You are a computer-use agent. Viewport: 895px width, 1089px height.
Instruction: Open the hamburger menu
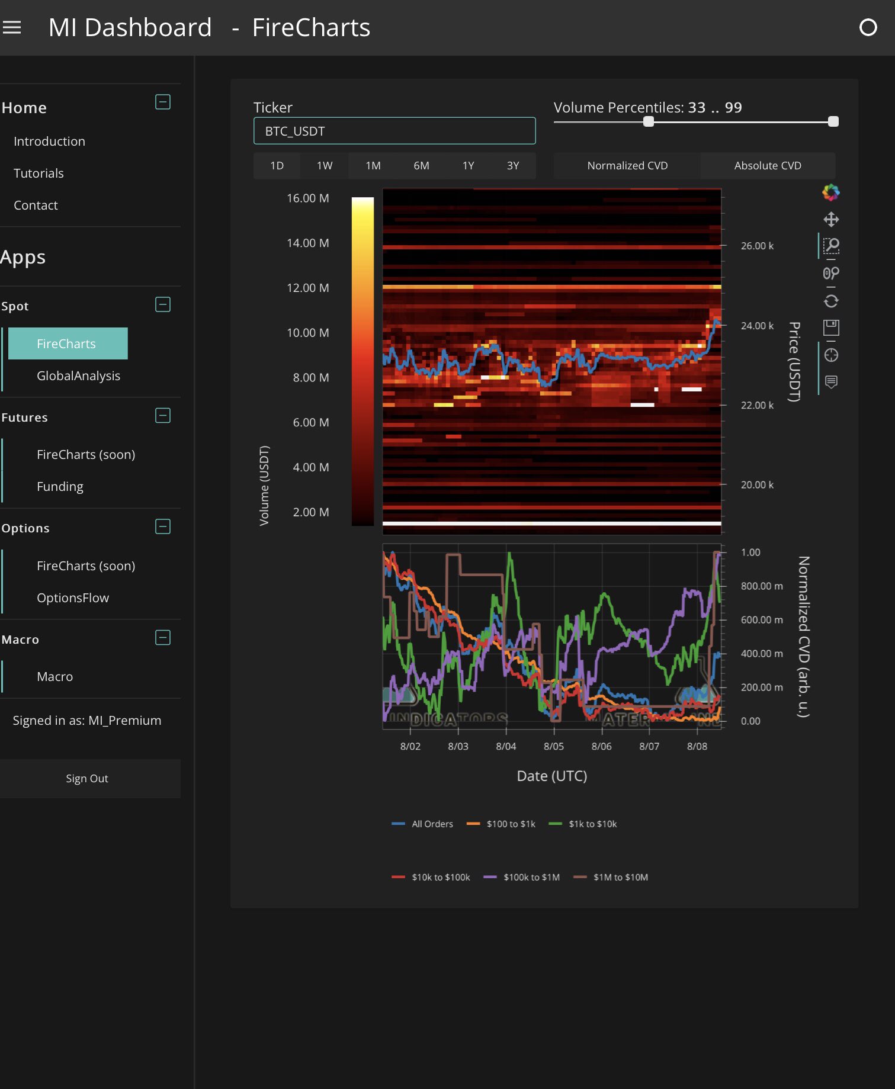click(12, 27)
